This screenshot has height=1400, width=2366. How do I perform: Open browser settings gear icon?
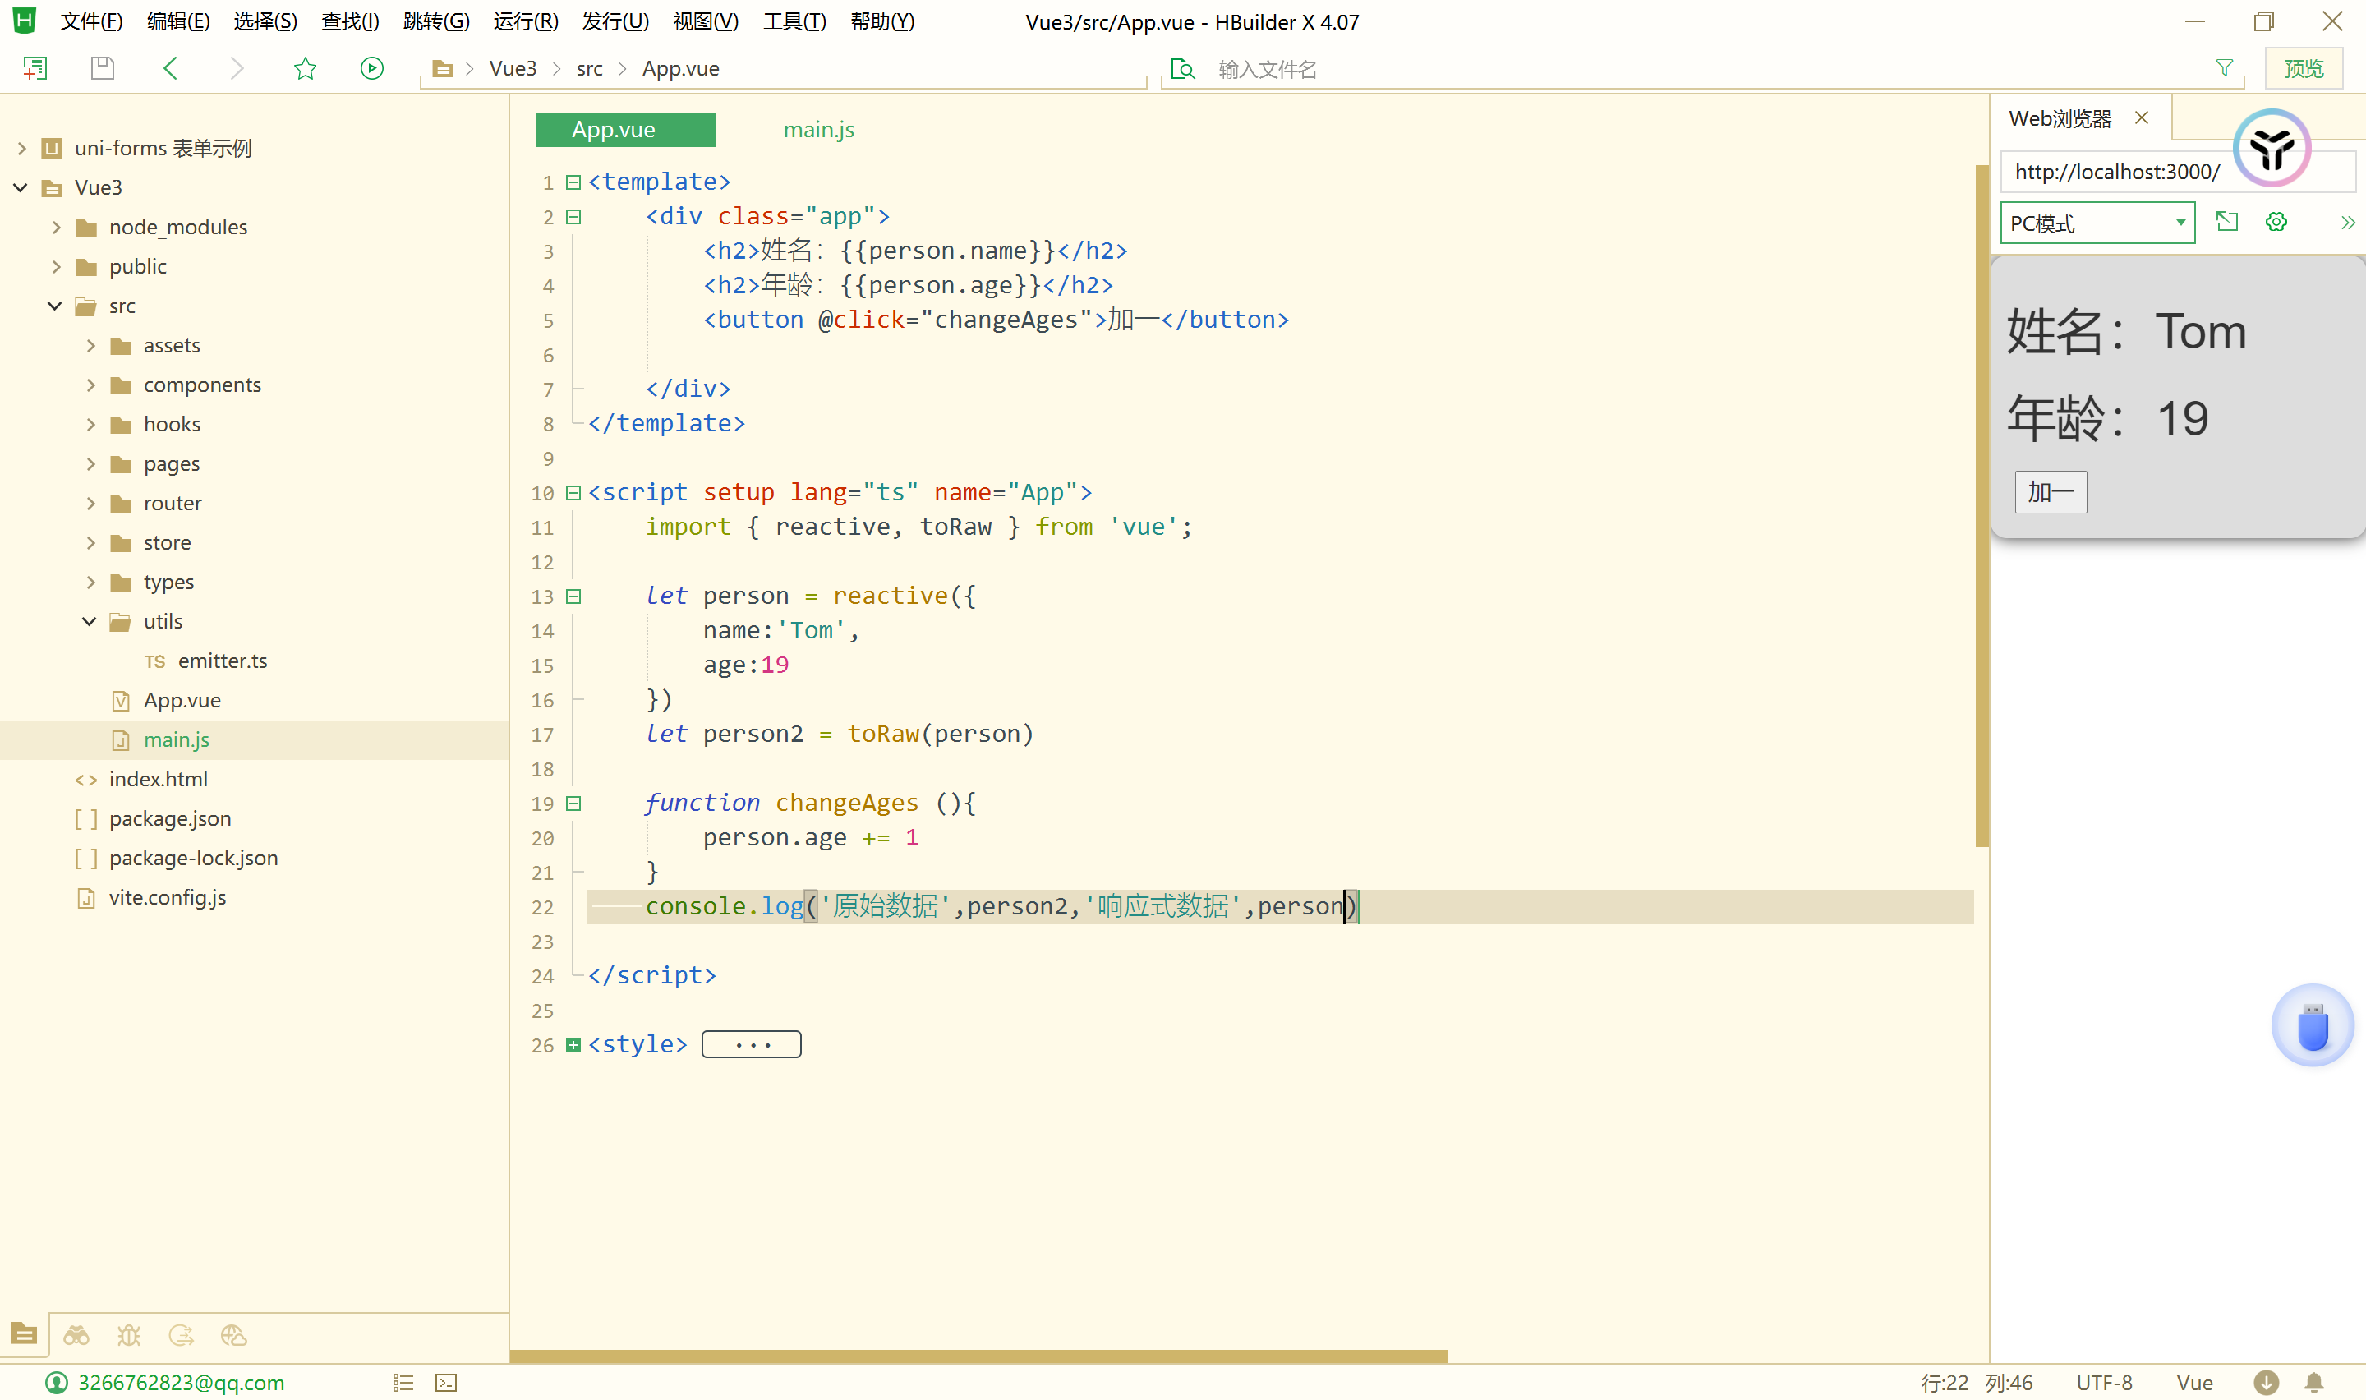pos(2276,222)
